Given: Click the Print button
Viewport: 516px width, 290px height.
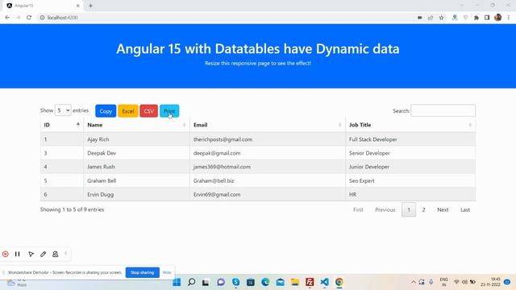Looking at the screenshot, I should coord(169,111).
